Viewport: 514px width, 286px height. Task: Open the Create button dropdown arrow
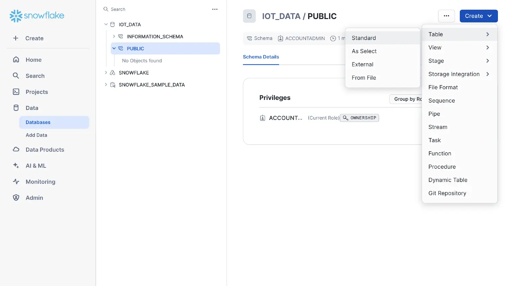489,16
